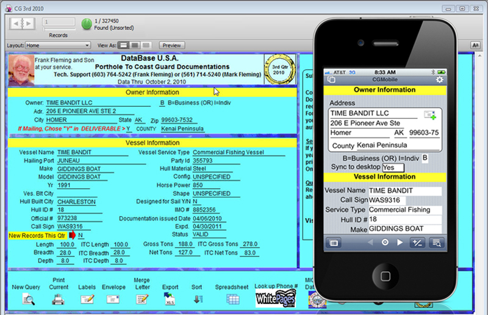Click the record navigation book icon
488x315 pixels.
[22, 23]
